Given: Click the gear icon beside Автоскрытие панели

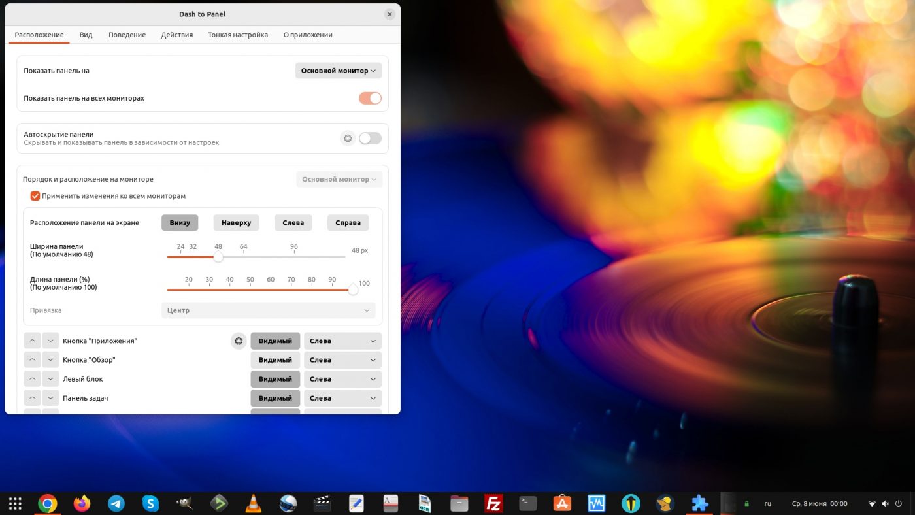Looking at the screenshot, I should (348, 139).
